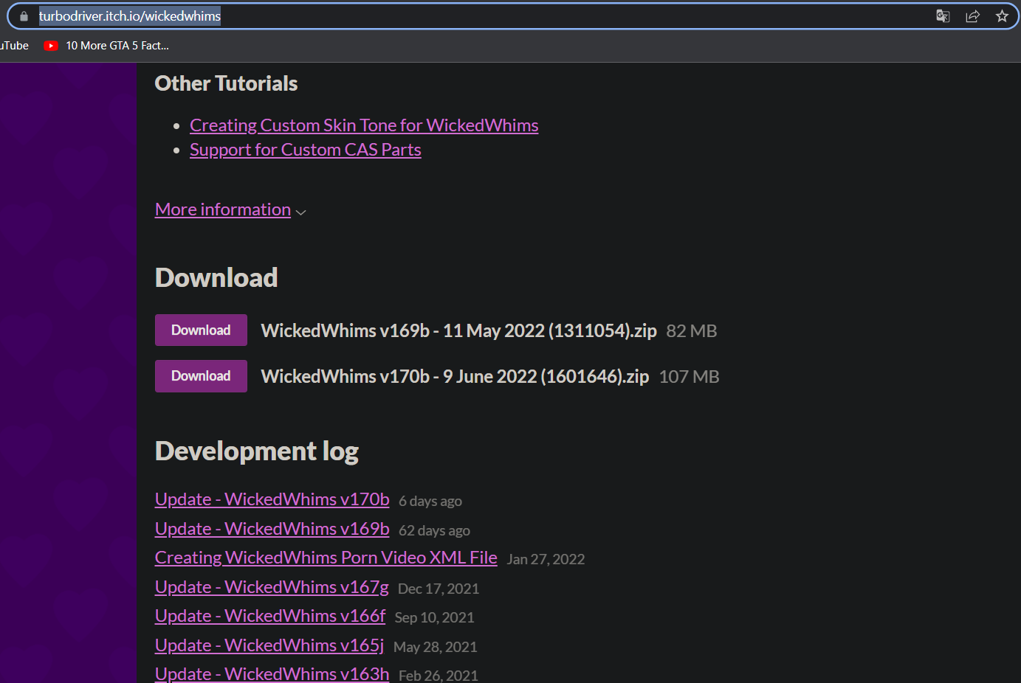Open Update - WickedWhims v169b devlog
This screenshot has height=683, width=1021.
click(x=272, y=529)
